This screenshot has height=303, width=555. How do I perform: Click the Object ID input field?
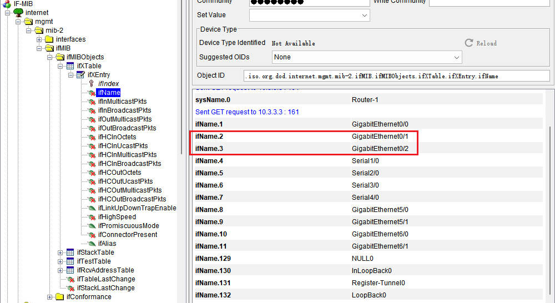[x=396, y=76]
